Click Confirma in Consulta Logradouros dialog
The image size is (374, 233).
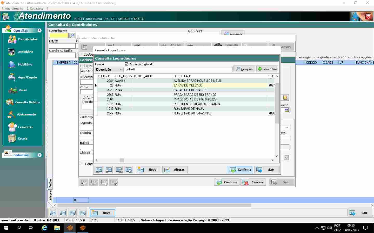241,170
